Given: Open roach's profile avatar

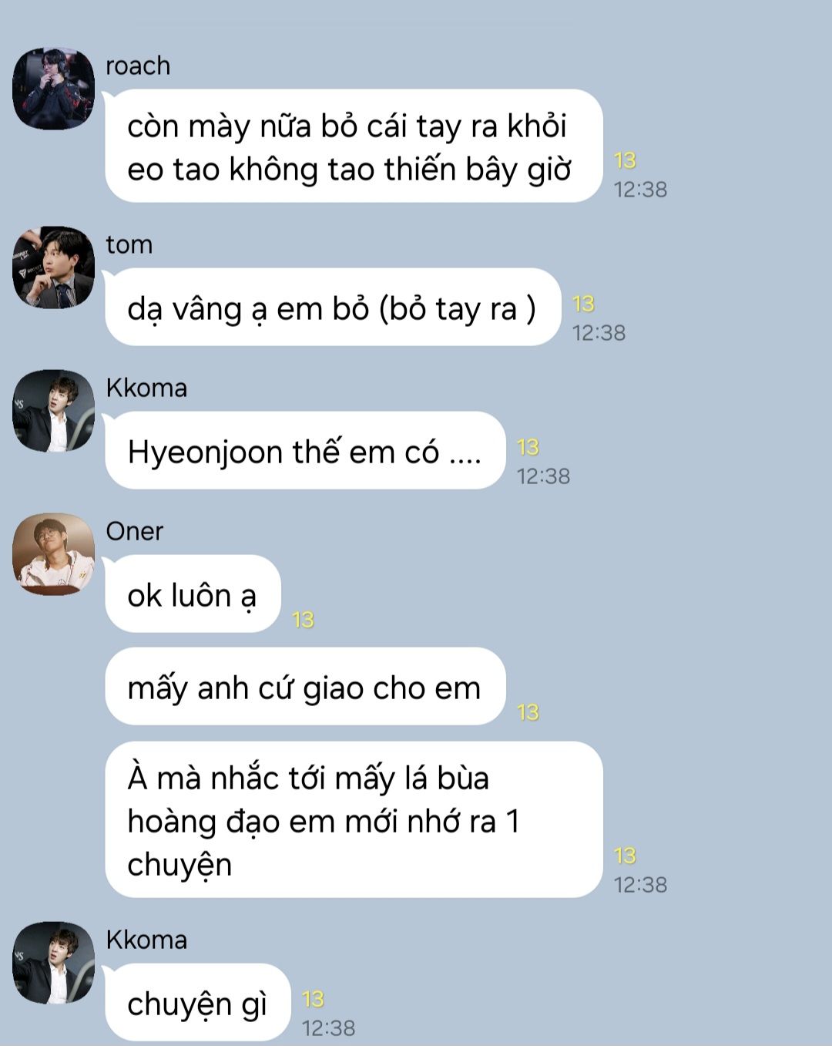Looking at the screenshot, I should [x=53, y=89].
